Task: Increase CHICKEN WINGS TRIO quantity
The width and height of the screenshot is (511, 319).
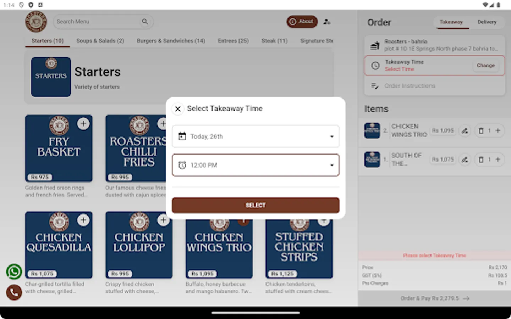Action: tap(498, 130)
